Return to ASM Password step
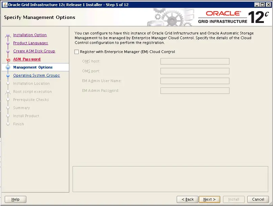Screen dimensions: 273x206 pos(27,59)
